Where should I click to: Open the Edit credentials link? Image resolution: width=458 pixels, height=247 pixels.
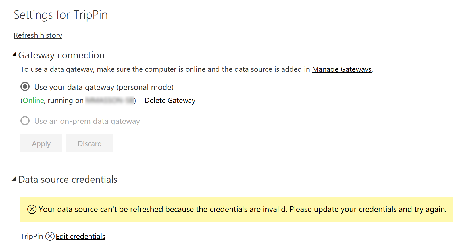(80, 236)
